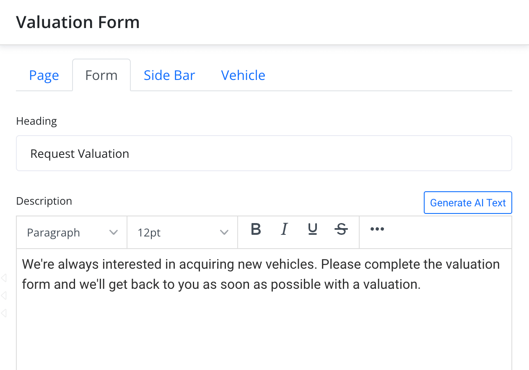The height and width of the screenshot is (370, 529).
Task: Click the Description label above the editor
Action: click(44, 201)
